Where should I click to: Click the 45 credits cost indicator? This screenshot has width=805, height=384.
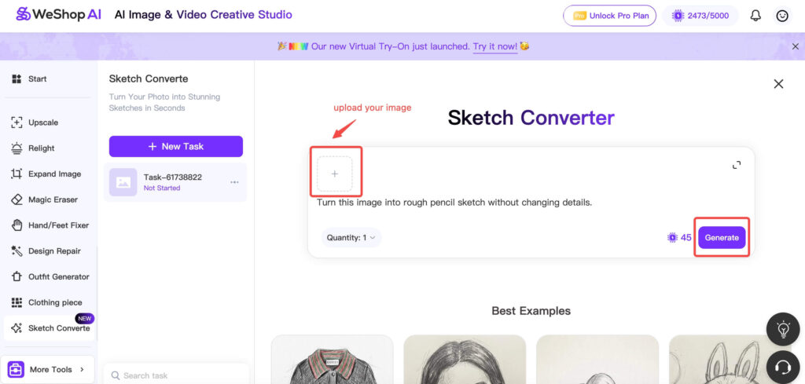678,237
